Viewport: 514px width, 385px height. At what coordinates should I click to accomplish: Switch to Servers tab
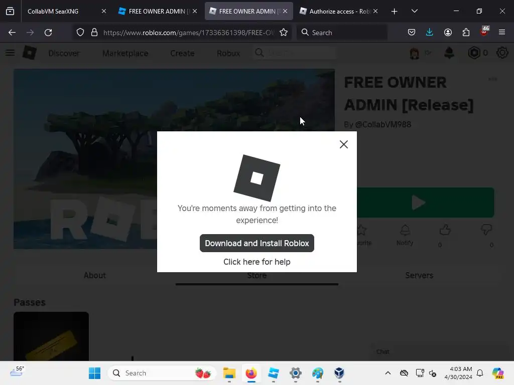pos(419,275)
